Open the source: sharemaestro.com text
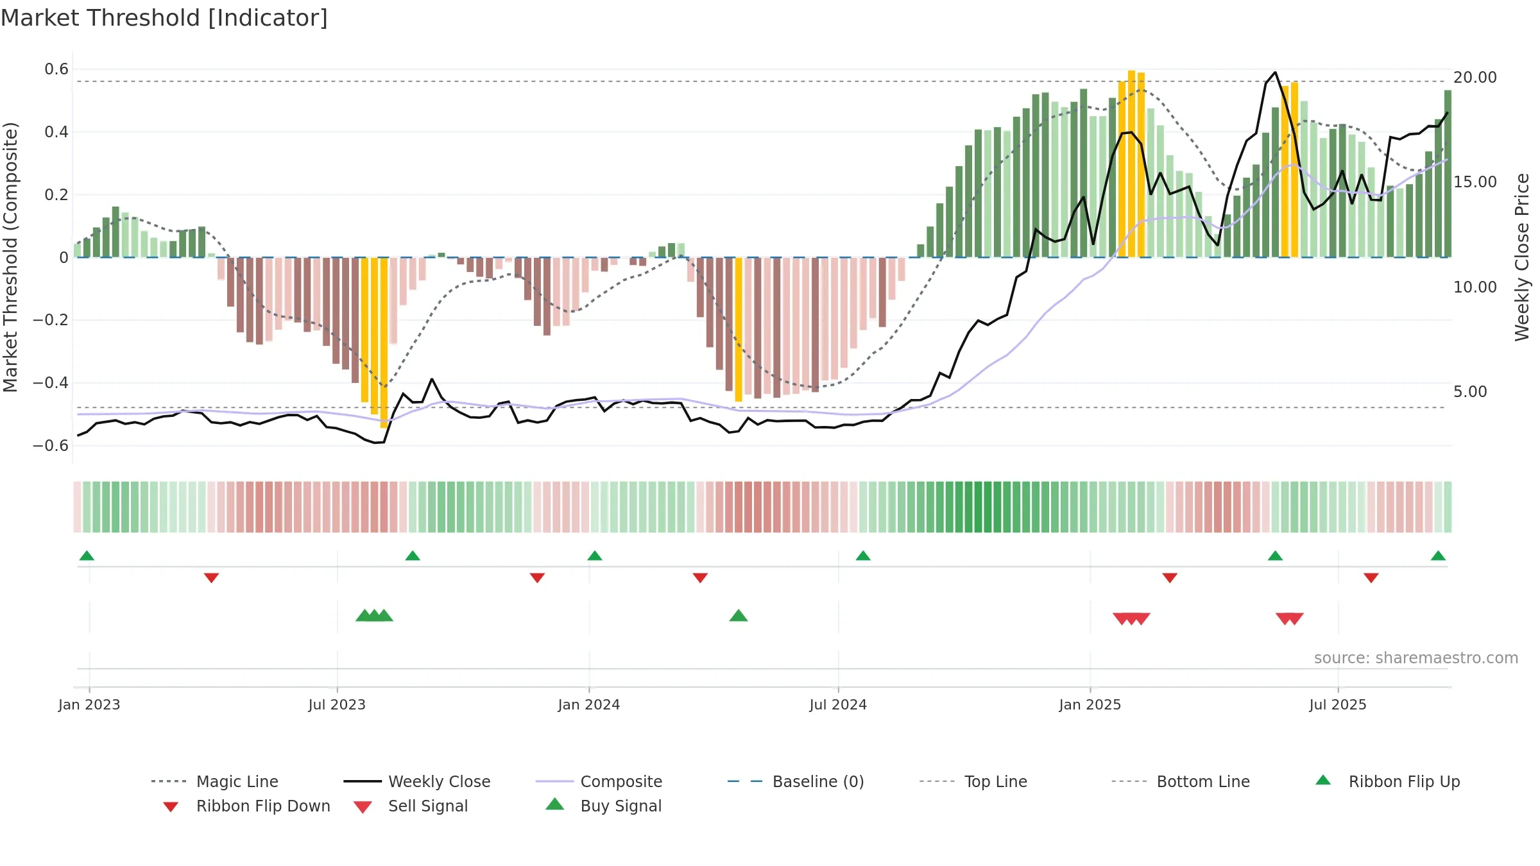Screen dimensions: 1540x866 (x=1416, y=658)
